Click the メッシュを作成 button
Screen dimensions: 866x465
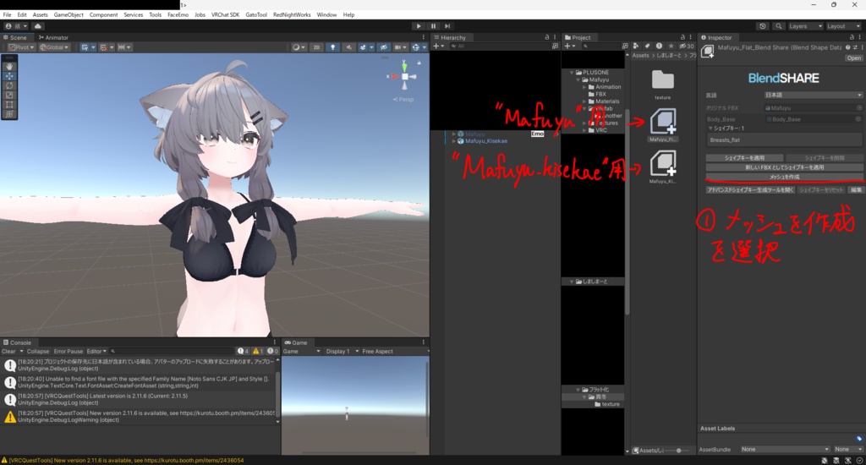click(x=784, y=177)
